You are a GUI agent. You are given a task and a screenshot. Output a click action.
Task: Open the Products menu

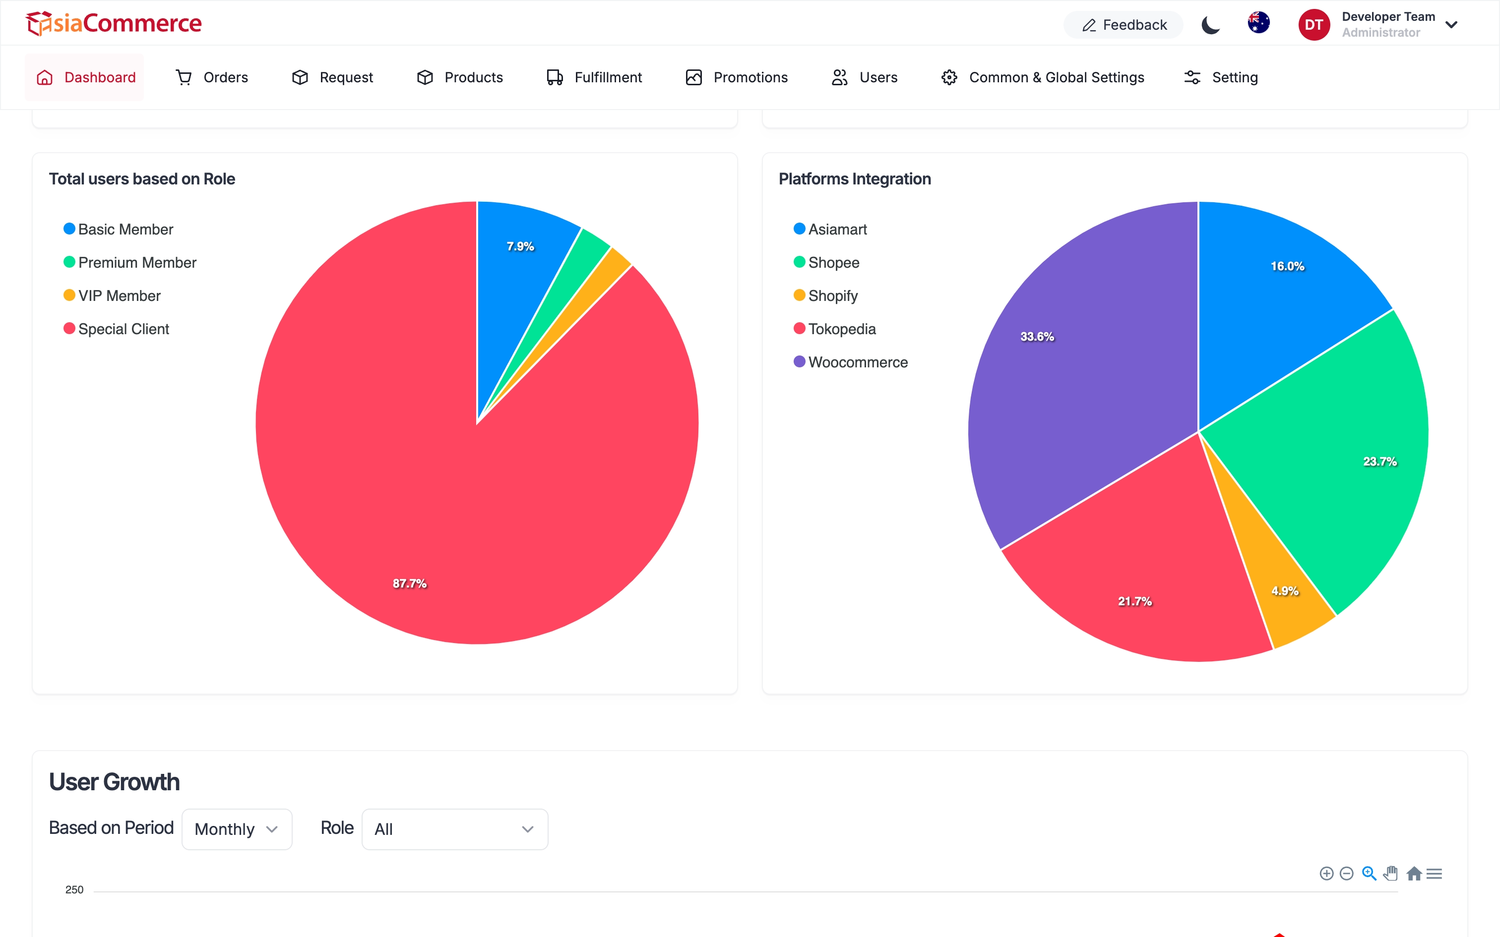459,77
